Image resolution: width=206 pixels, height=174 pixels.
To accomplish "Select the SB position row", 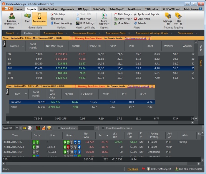I will (x=100, y=54).
